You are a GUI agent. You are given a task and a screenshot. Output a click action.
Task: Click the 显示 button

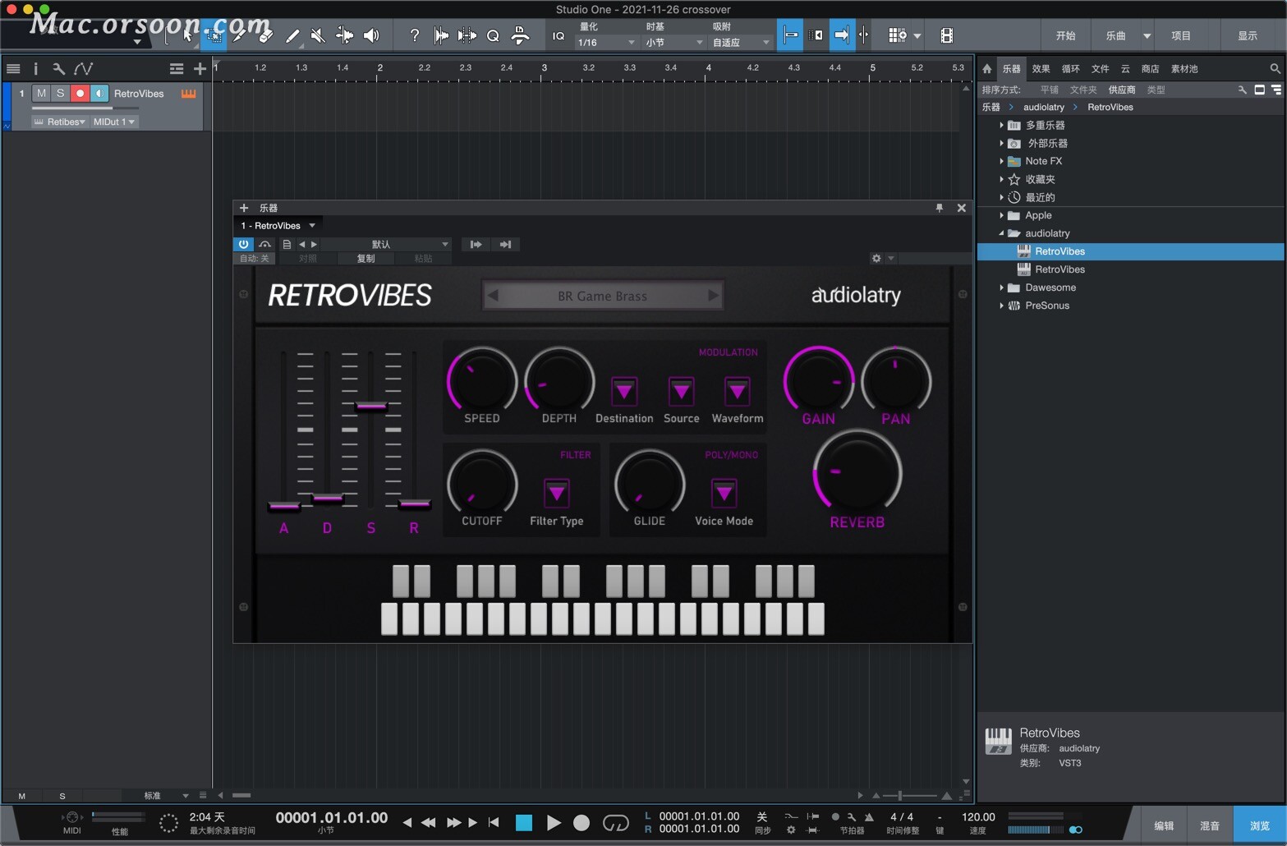[1248, 35]
